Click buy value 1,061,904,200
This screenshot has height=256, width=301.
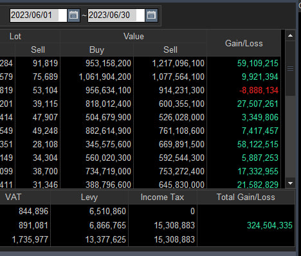click(105, 77)
